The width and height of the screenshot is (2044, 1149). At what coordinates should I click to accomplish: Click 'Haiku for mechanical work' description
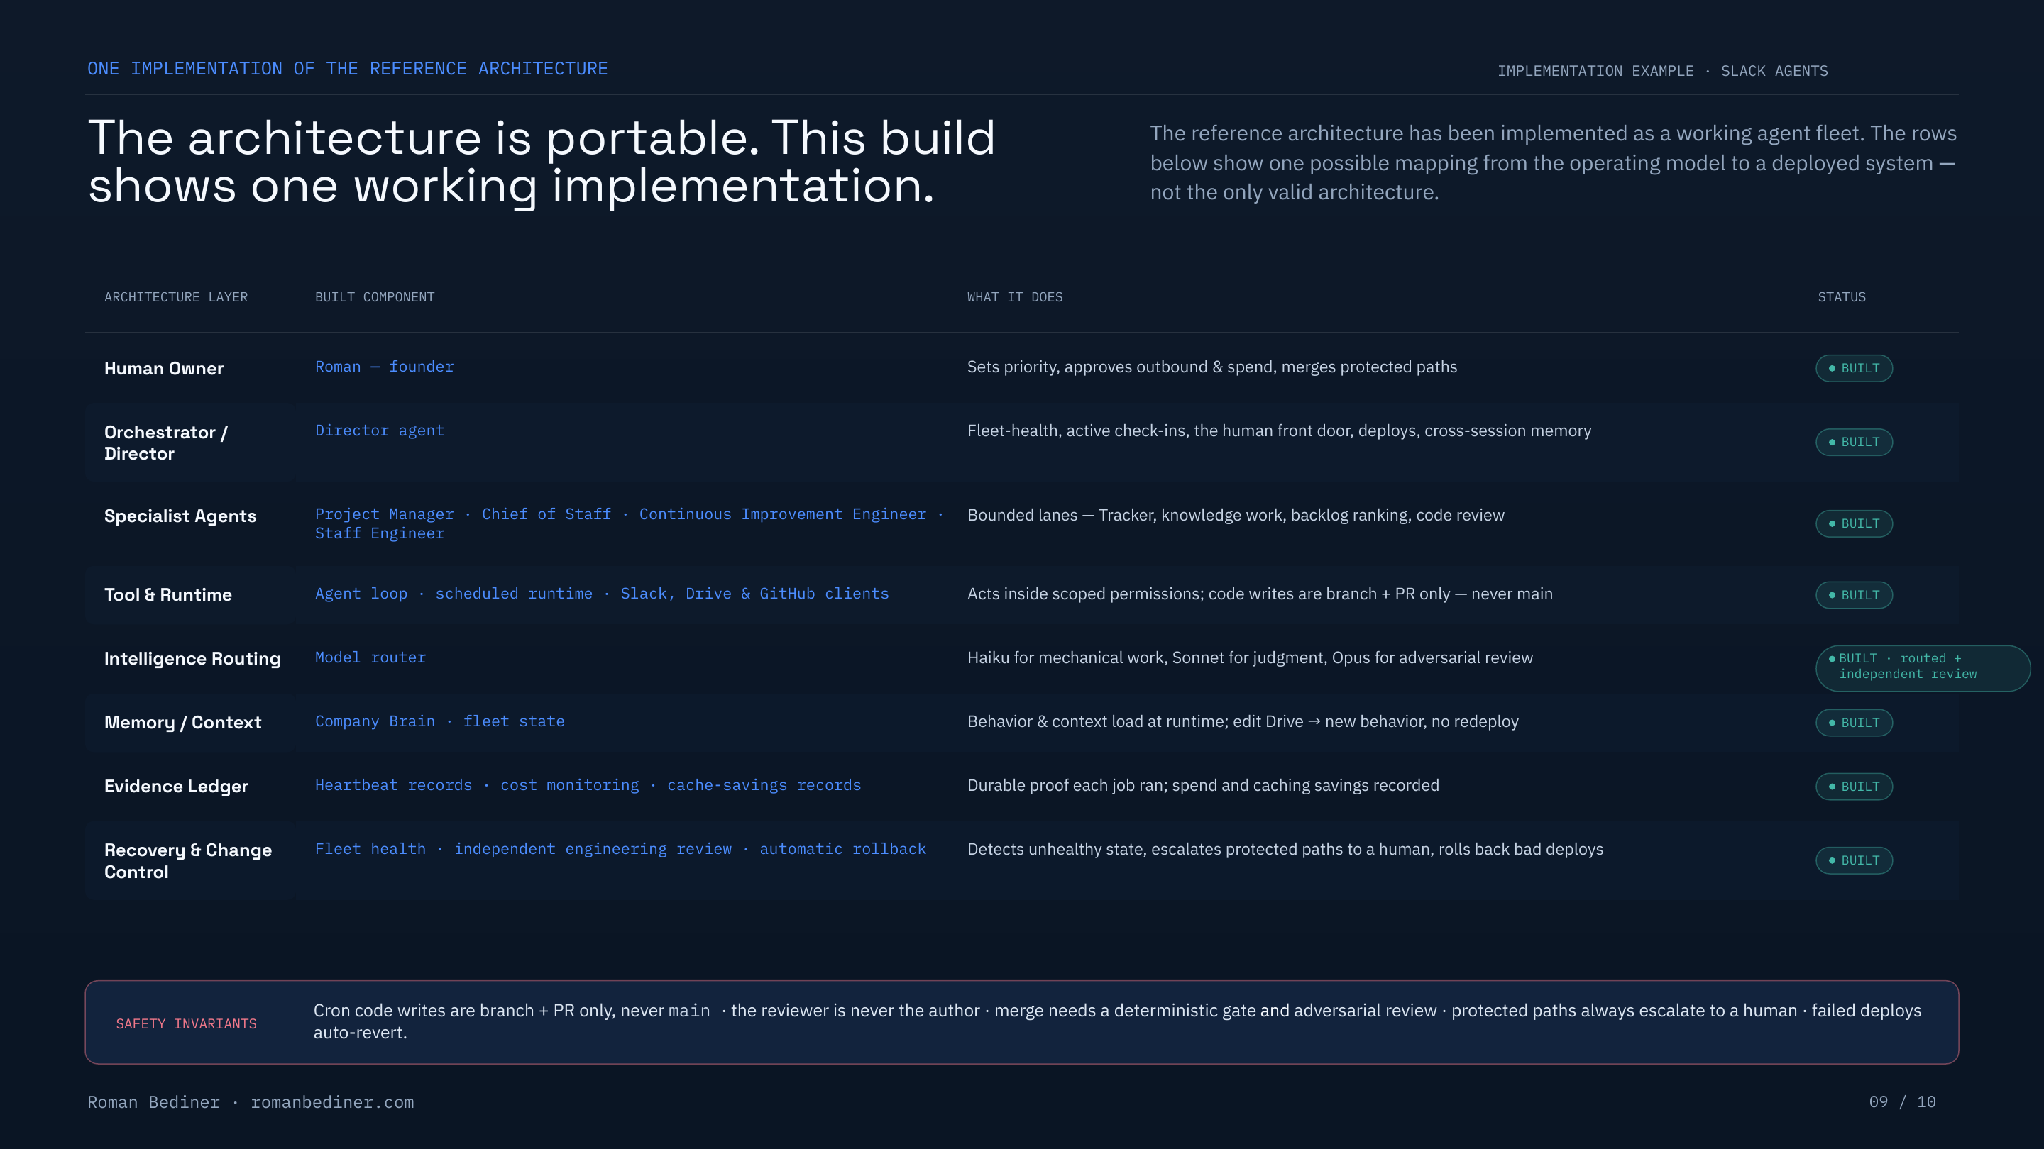(1250, 657)
